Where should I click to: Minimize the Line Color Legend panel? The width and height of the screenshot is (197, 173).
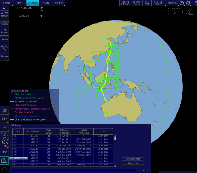tap(55, 91)
